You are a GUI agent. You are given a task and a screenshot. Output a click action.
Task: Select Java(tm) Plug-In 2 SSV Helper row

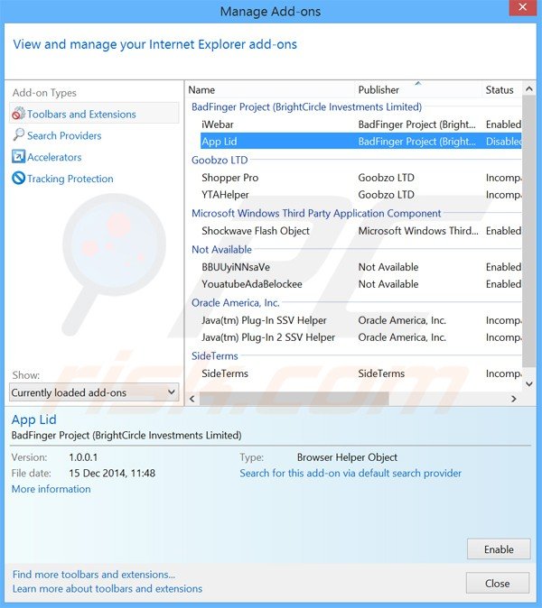click(360, 337)
